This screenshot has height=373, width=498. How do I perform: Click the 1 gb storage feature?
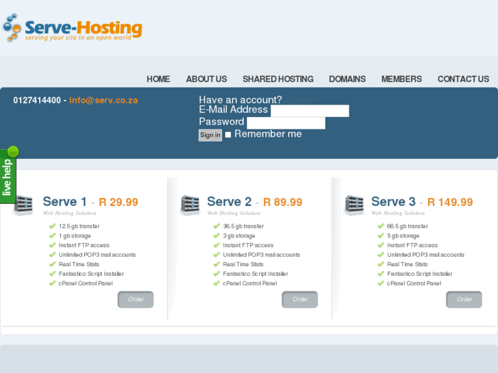[x=75, y=236]
